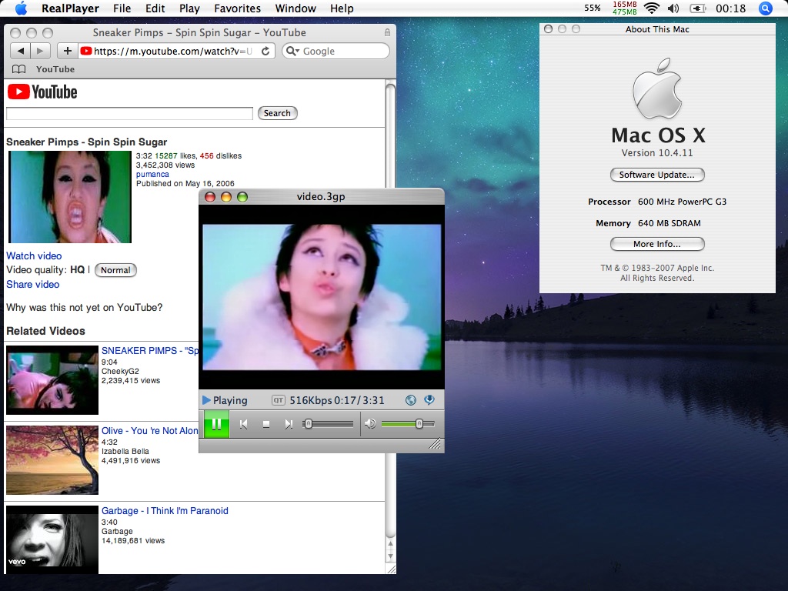
Task: Click the blue download icon in RealPlayer
Action: (429, 400)
